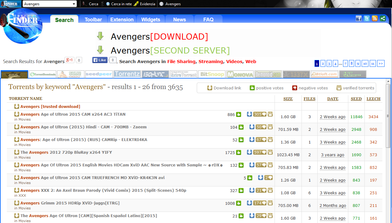Select the 1337X engine tab
Viewport: 392px width, 223px height.
click(296, 74)
